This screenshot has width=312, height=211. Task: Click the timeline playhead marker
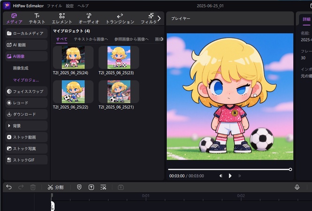pyautogui.click(x=52, y=196)
